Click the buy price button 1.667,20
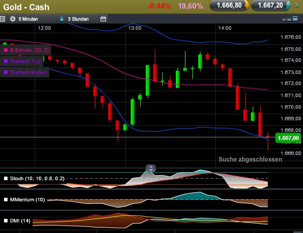This screenshot has height=233, width=303. (270, 6)
